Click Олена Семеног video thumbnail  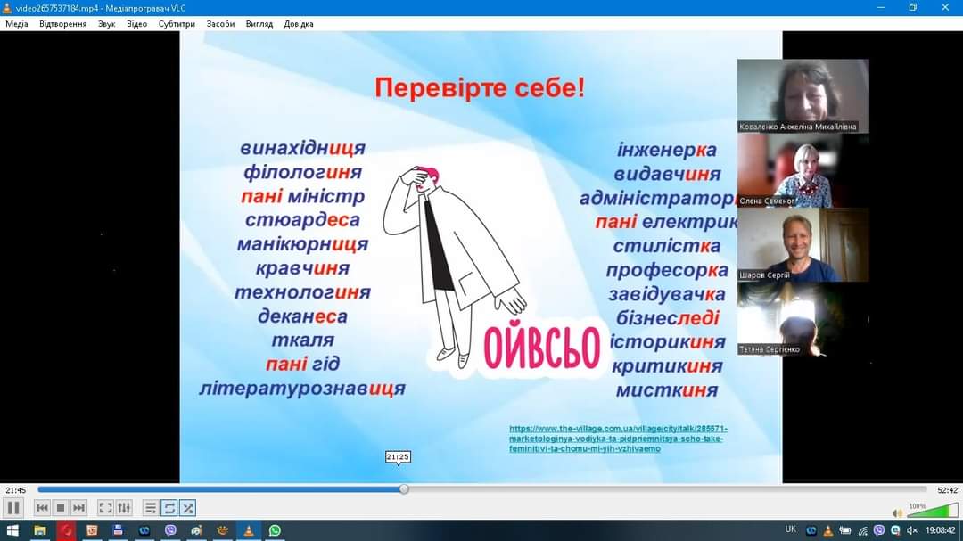click(x=803, y=170)
